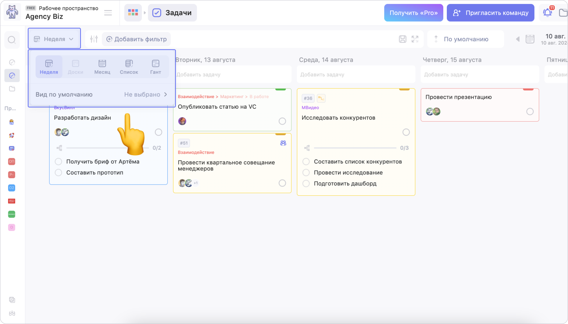Click the 'Получить «Pro»' button
568x324 pixels.
[413, 13]
